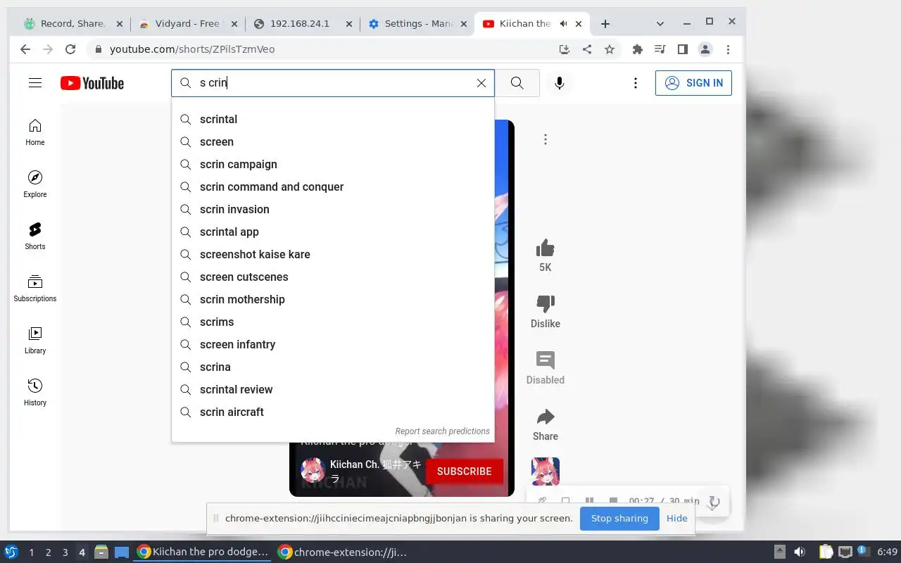This screenshot has width=901, height=563.
Task: Bookmark this page with star icon
Action: tap(610, 49)
